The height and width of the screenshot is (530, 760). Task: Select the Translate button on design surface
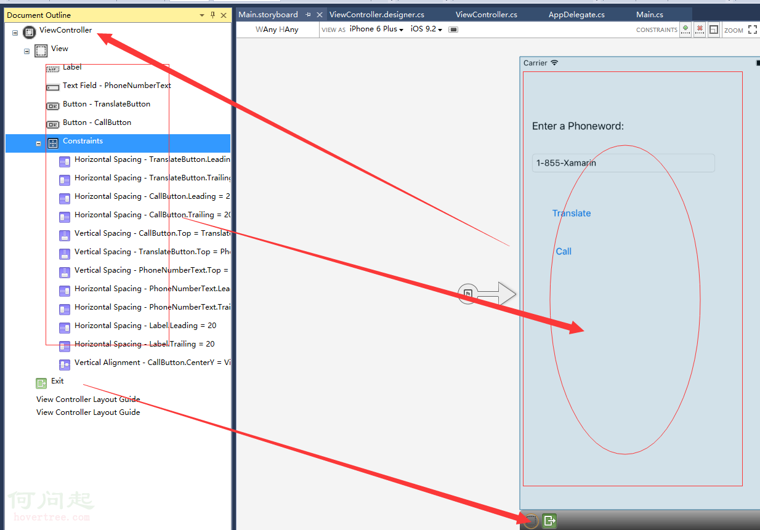pyautogui.click(x=572, y=214)
